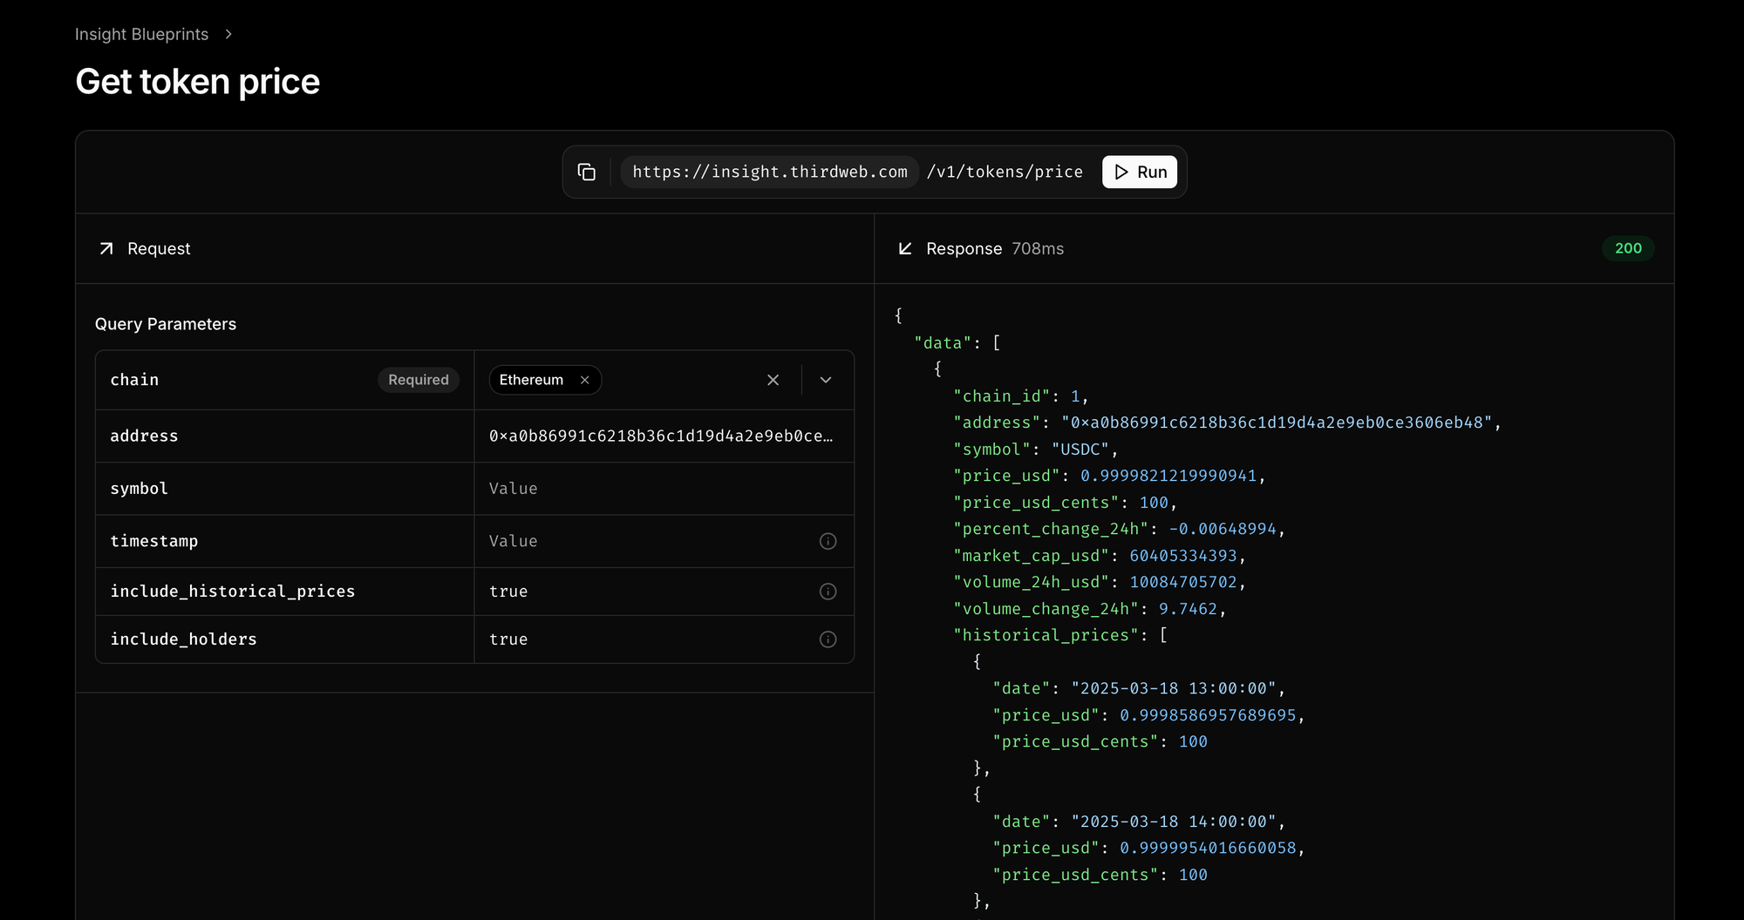Click the "symbol": "USDC" response line
The width and height of the screenshot is (1744, 920).
(1035, 450)
